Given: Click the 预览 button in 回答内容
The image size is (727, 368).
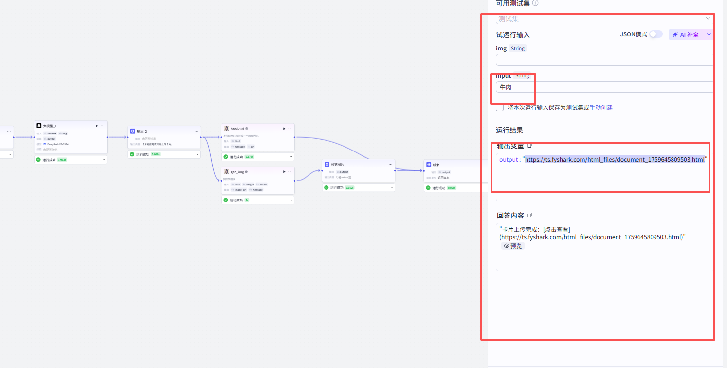Looking at the screenshot, I should 513,246.
